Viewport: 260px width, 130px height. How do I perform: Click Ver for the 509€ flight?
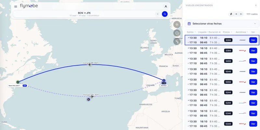[253, 82]
